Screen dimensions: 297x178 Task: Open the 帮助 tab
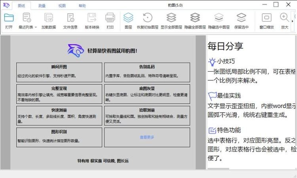[82, 6]
